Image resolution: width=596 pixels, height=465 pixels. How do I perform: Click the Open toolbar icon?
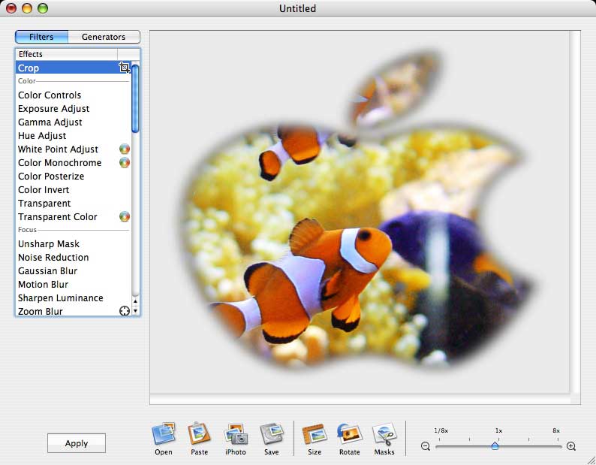click(164, 435)
